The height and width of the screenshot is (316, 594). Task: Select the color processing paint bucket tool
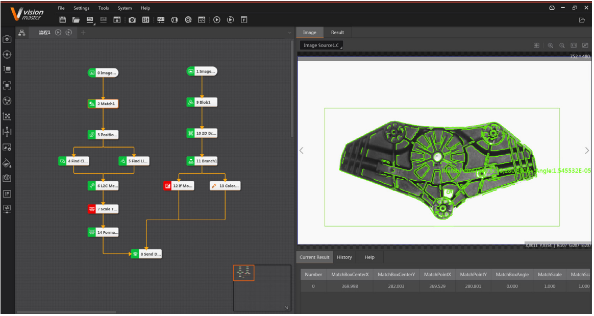(x=7, y=163)
